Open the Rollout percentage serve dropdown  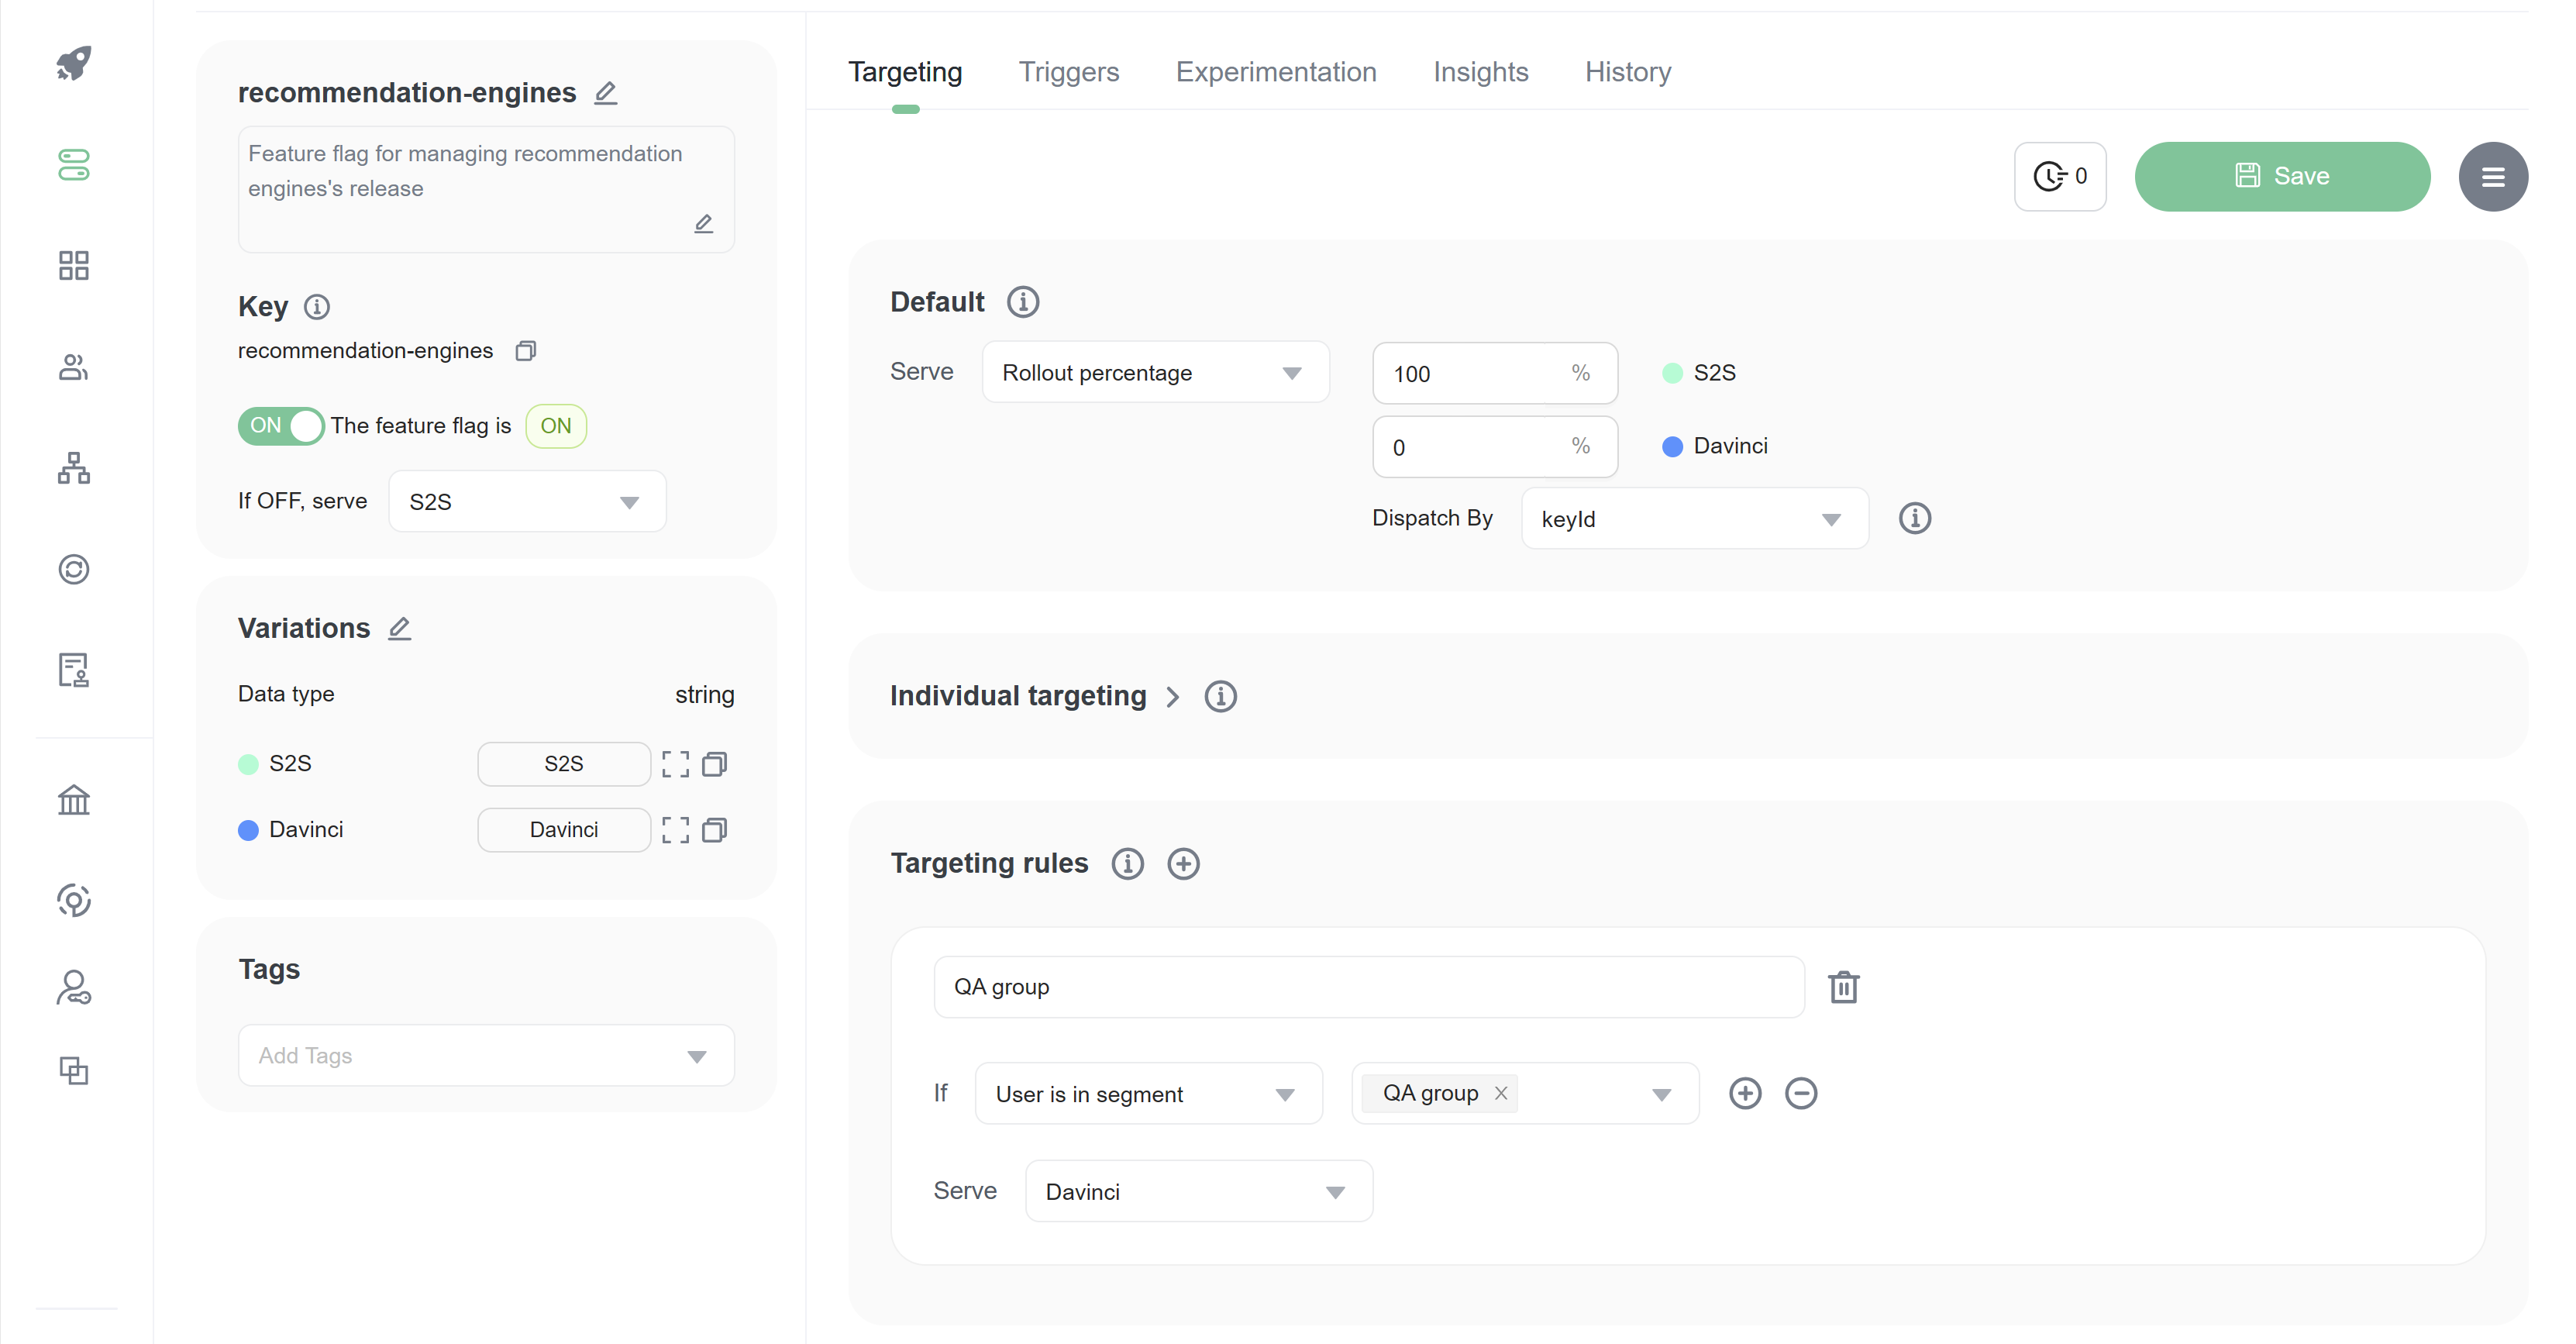[1155, 372]
